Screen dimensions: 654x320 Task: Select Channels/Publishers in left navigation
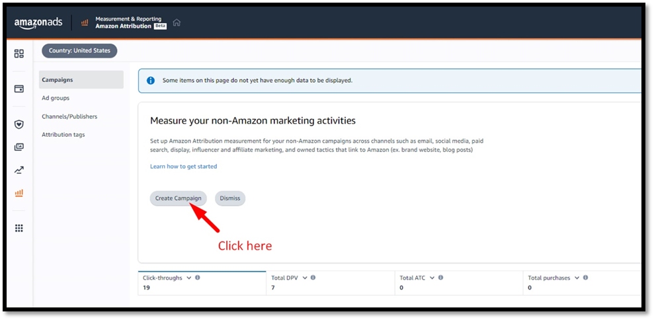click(x=69, y=116)
